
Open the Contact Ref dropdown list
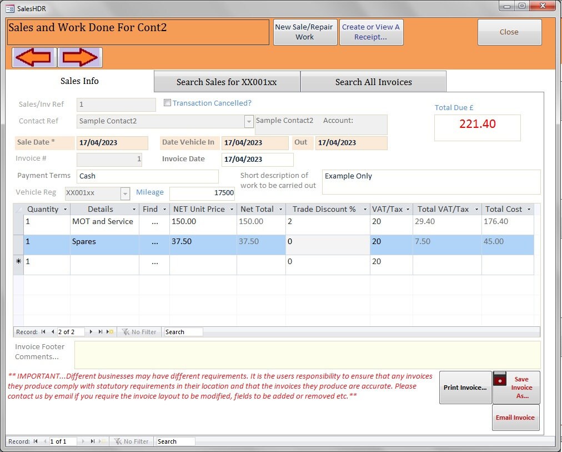(249, 121)
